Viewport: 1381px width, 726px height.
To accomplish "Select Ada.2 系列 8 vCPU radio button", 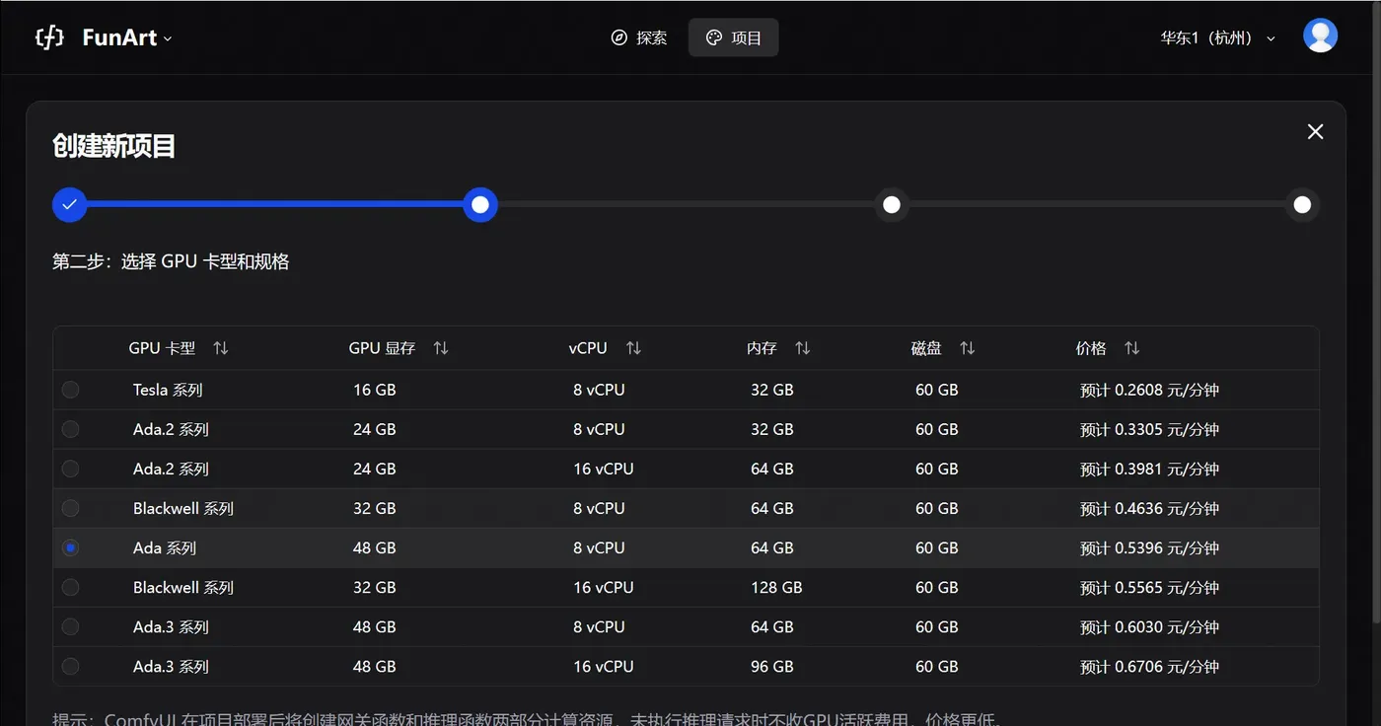I will 70,429.
